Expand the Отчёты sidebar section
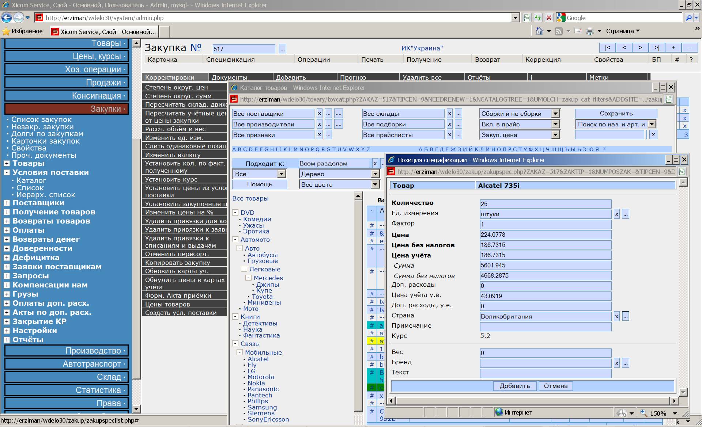 tap(7, 340)
